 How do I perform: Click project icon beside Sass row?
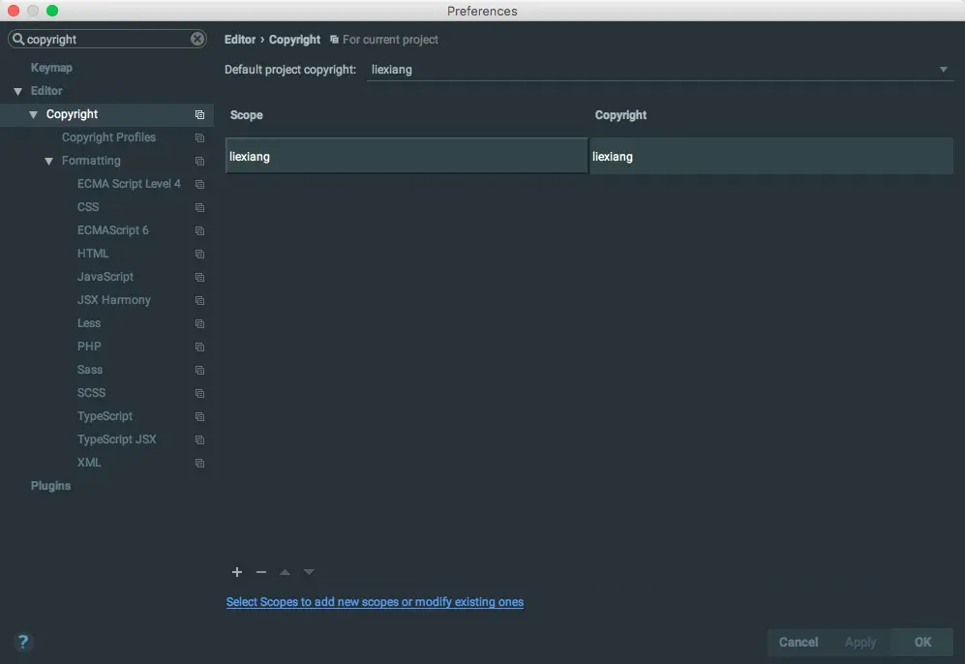click(199, 371)
